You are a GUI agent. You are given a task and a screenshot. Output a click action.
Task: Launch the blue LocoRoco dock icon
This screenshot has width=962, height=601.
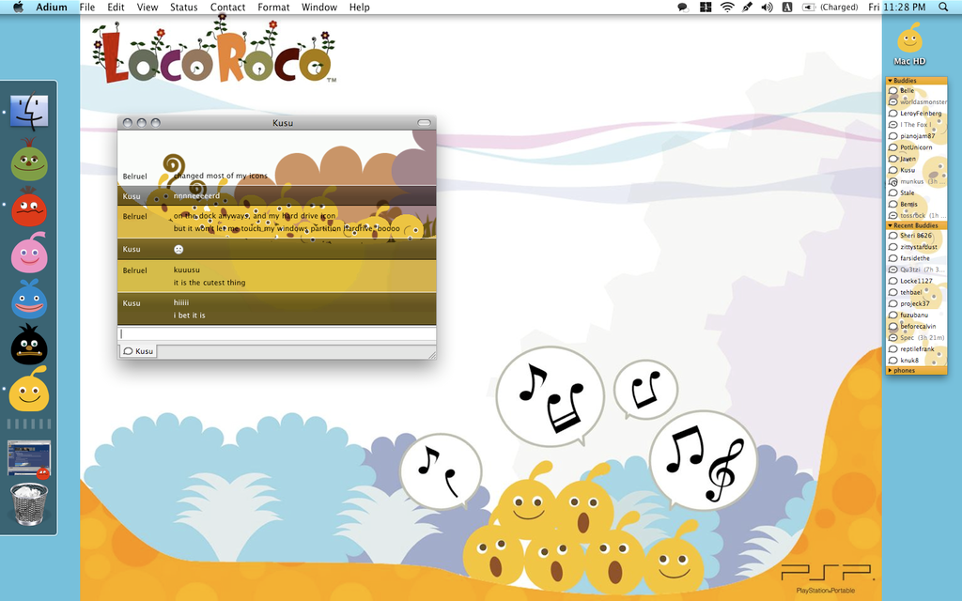pyautogui.click(x=29, y=300)
